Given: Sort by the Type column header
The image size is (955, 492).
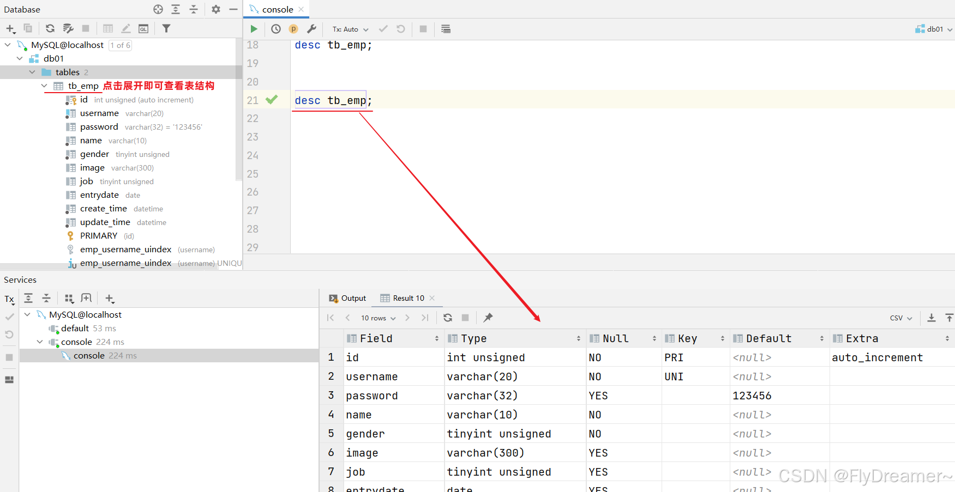Looking at the screenshot, I should tap(515, 338).
